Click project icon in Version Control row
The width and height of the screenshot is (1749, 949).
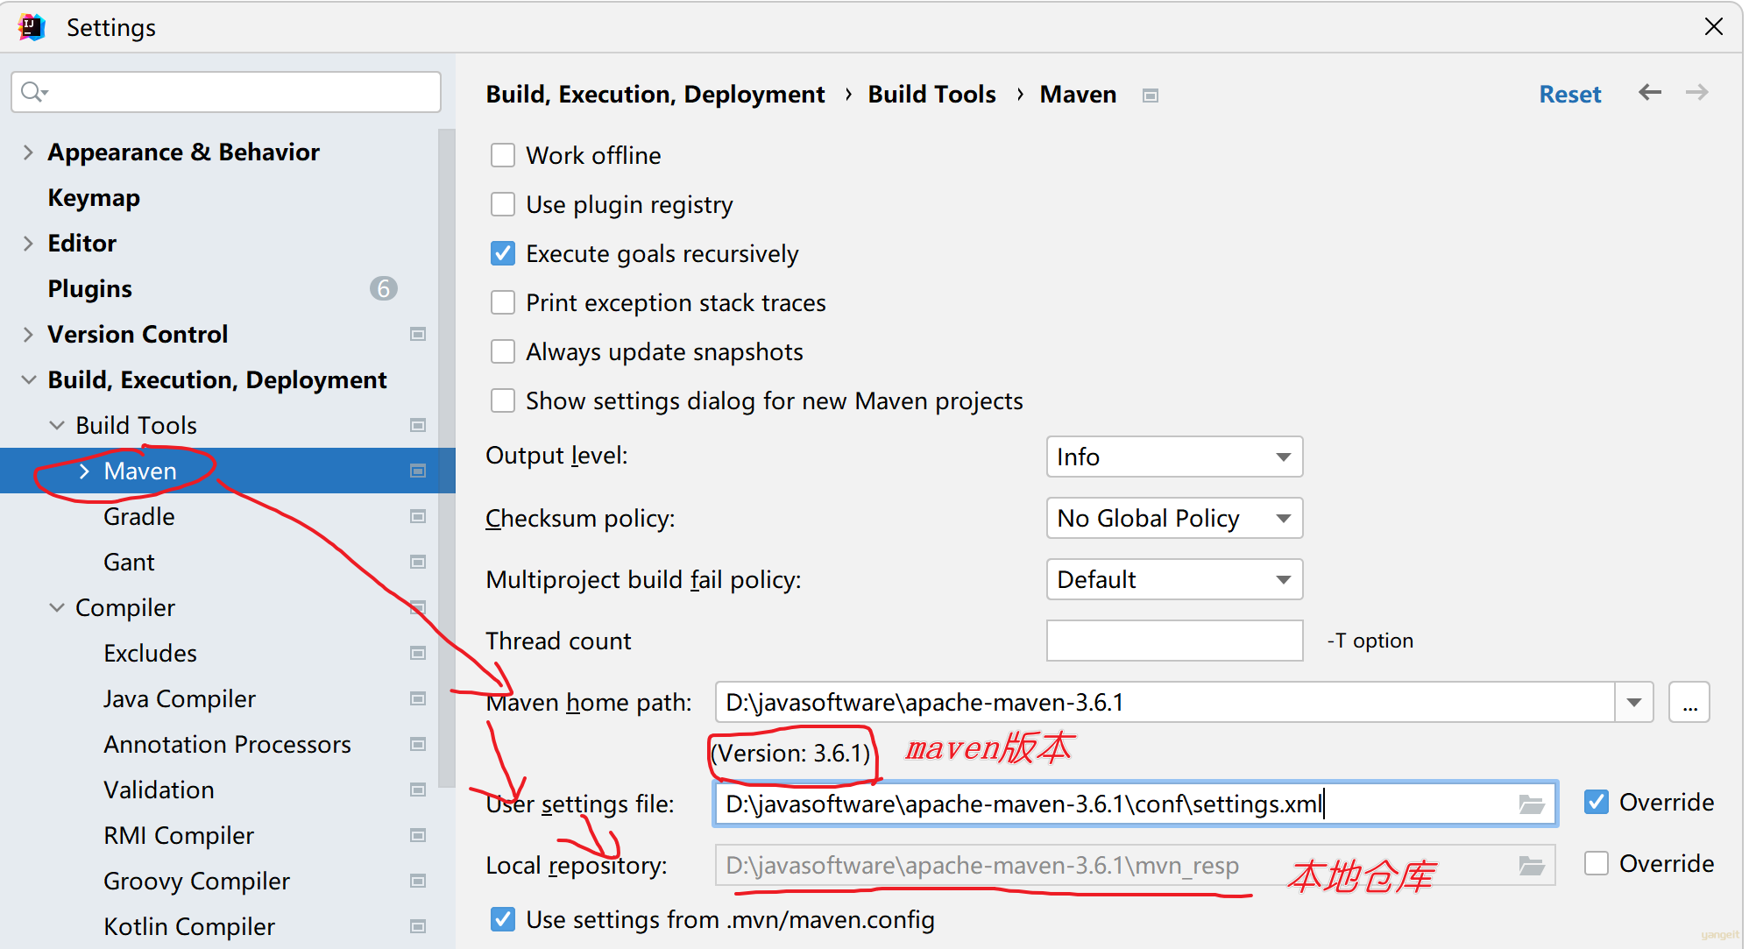(418, 334)
